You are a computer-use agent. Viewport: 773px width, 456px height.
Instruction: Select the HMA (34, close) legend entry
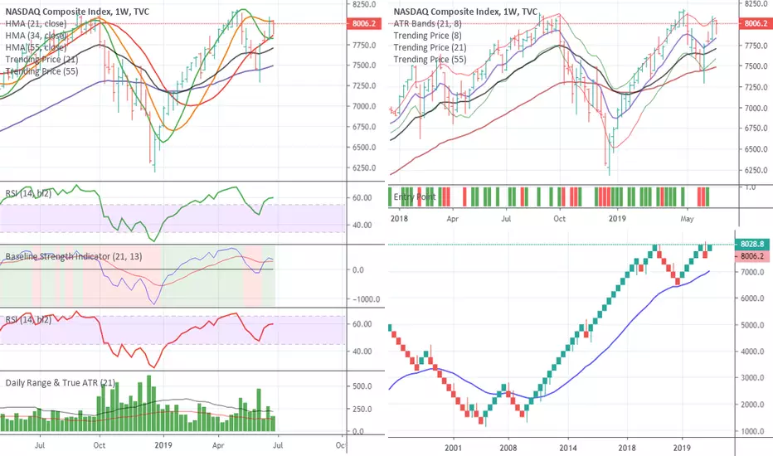[x=36, y=35]
